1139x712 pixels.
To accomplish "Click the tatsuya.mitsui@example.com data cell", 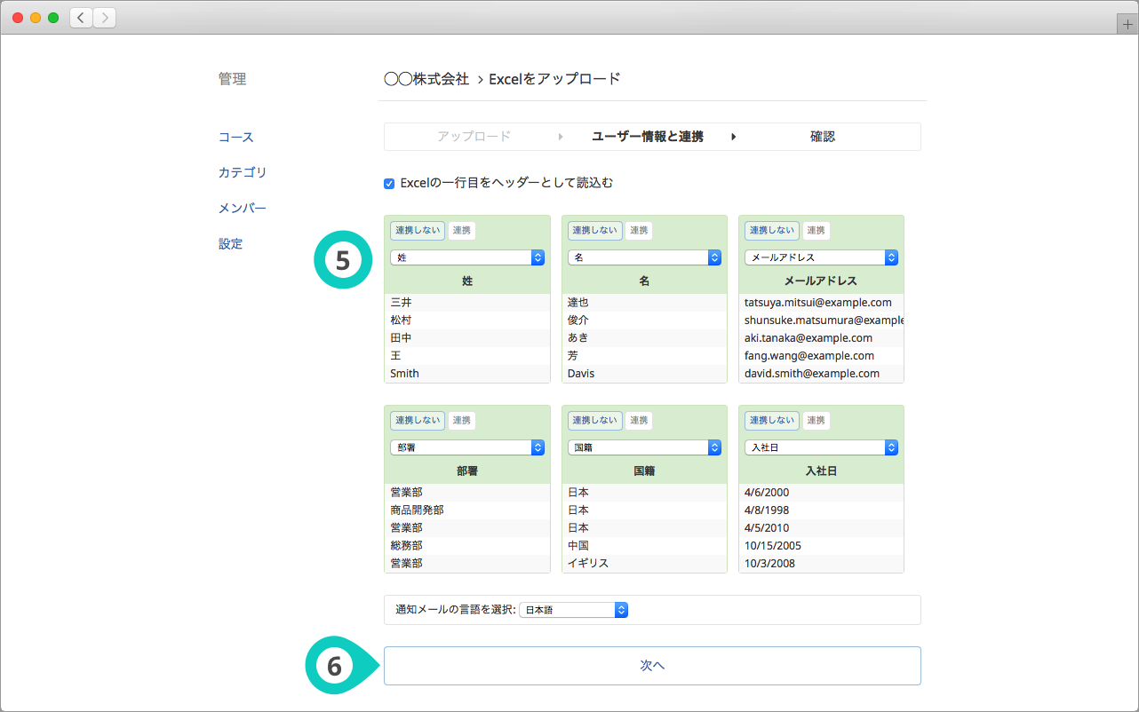I will point(818,303).
